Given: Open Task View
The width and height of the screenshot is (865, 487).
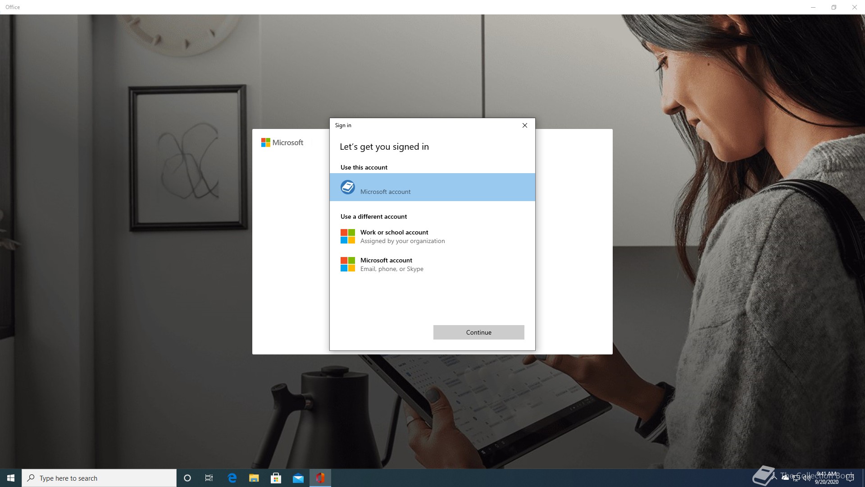Looking at the screenshot, I should (209, 478).
